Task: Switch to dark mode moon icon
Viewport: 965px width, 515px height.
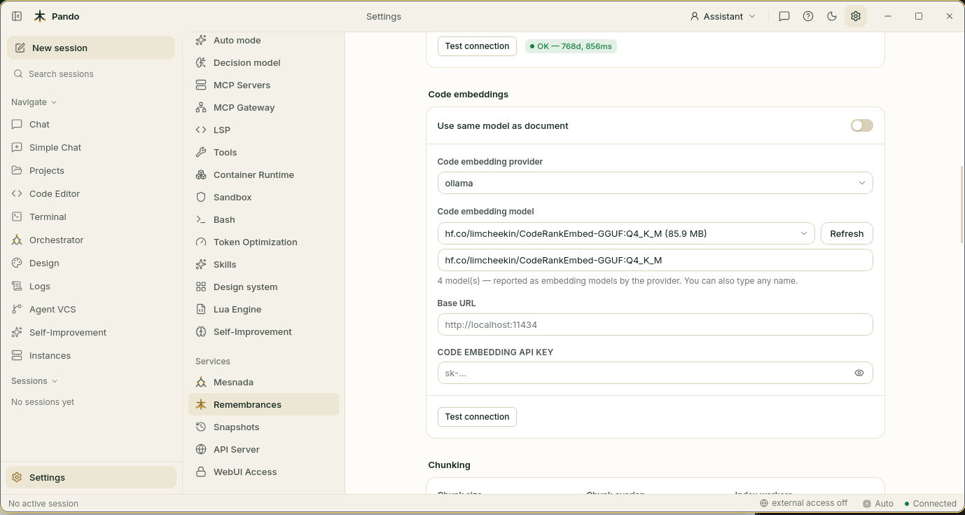Action: click(832, 16)
